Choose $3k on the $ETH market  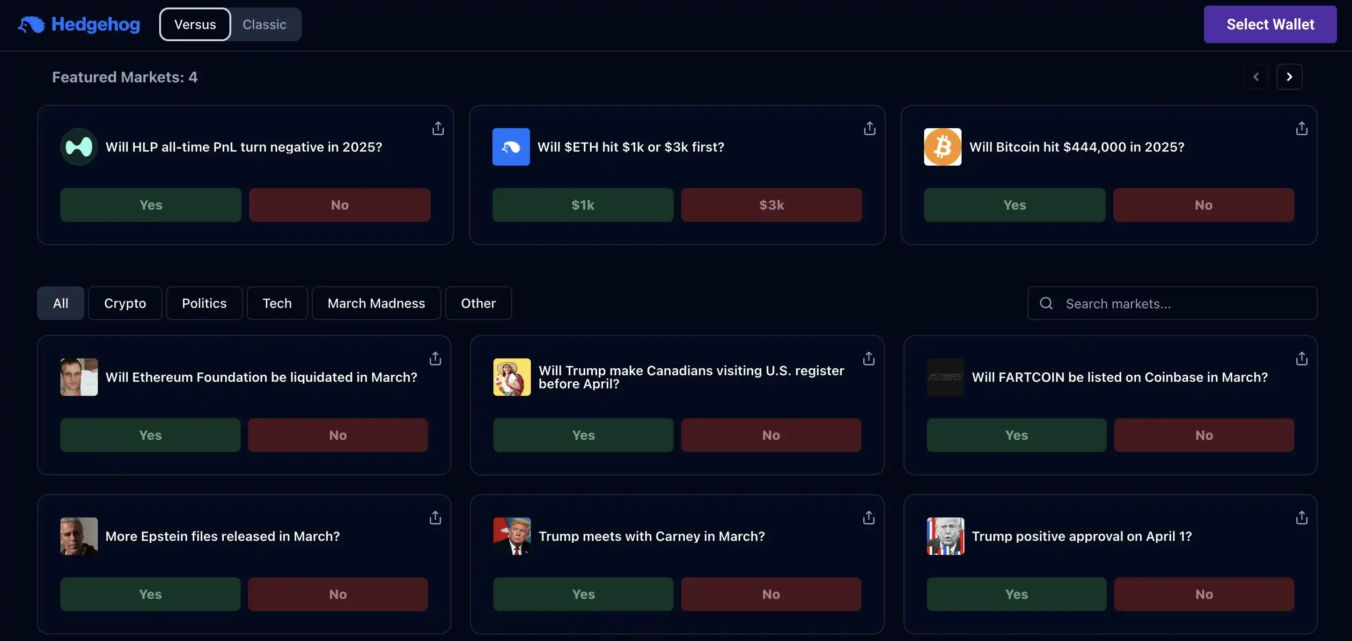click(x=772, y=205)
